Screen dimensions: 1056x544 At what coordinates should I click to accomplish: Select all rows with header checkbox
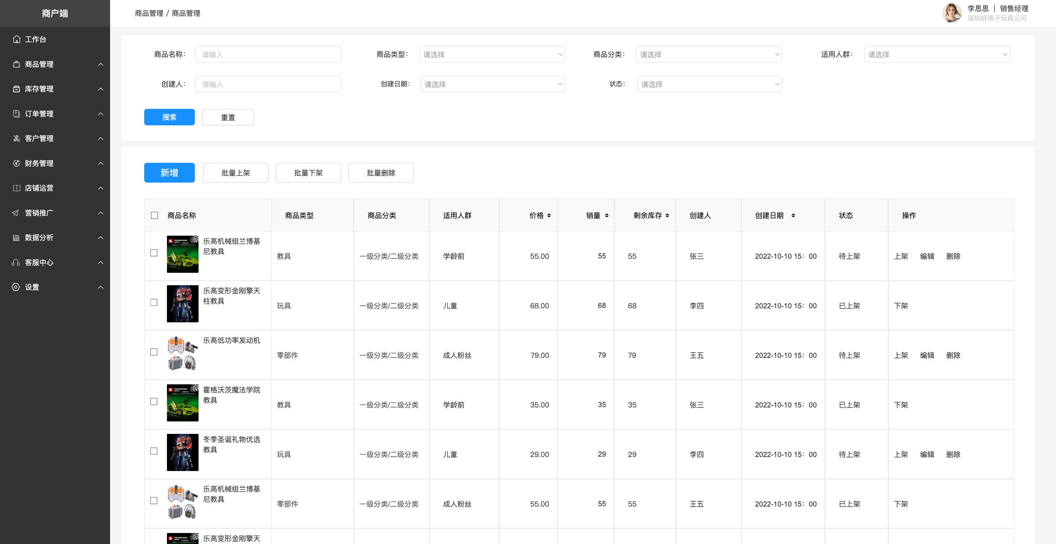click(154, 215)
